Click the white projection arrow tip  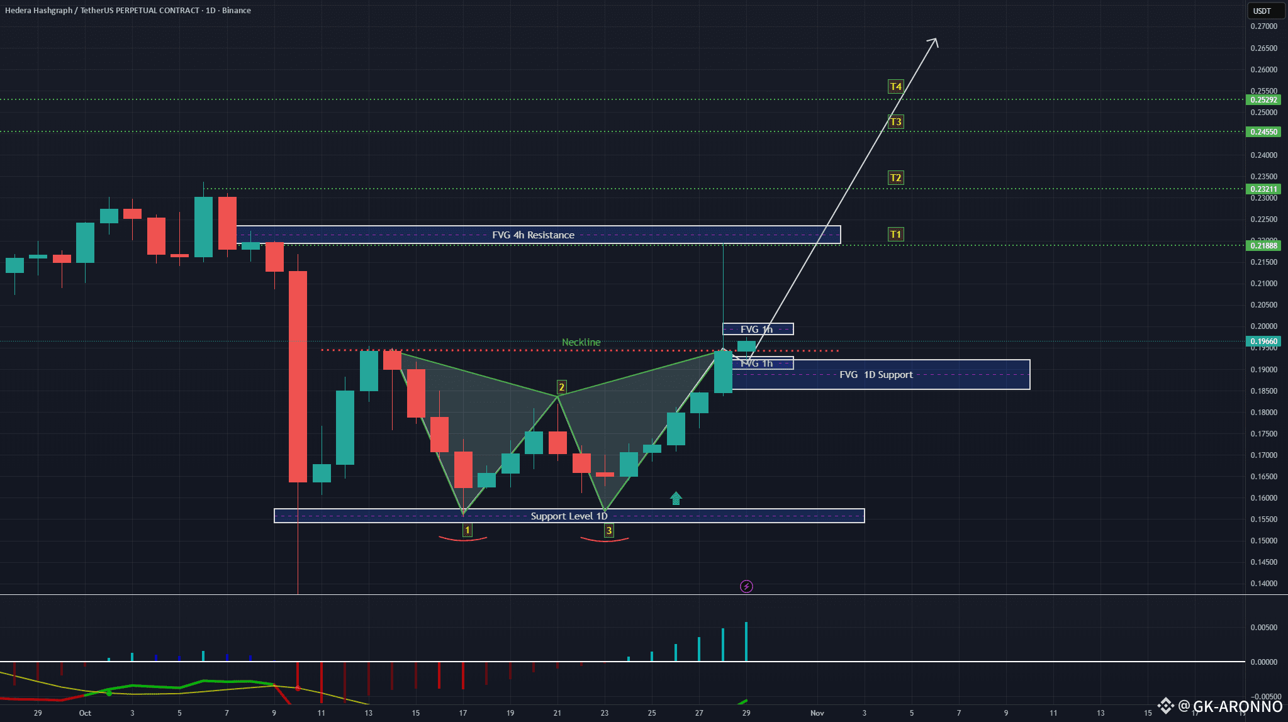coord(936,40)
